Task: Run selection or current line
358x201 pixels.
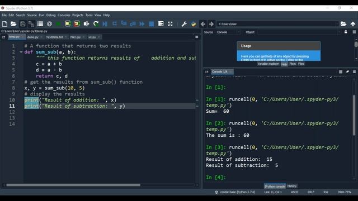Action: (86, 23)
